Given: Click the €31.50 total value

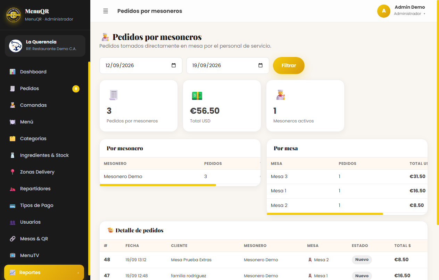Looking at the screenshot, I should (x=417, y=176).
